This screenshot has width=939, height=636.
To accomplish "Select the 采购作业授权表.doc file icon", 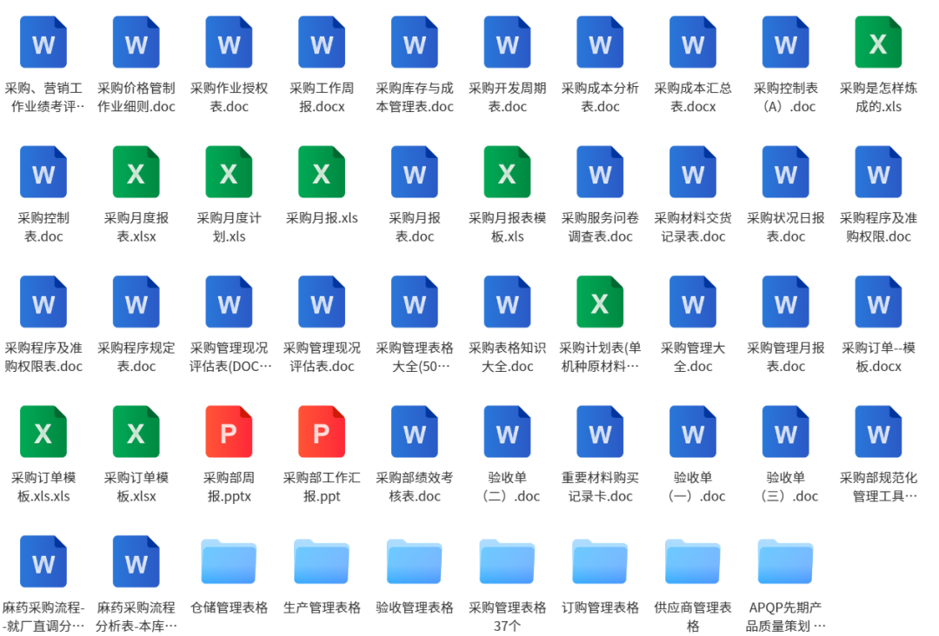I will (229, 42).
